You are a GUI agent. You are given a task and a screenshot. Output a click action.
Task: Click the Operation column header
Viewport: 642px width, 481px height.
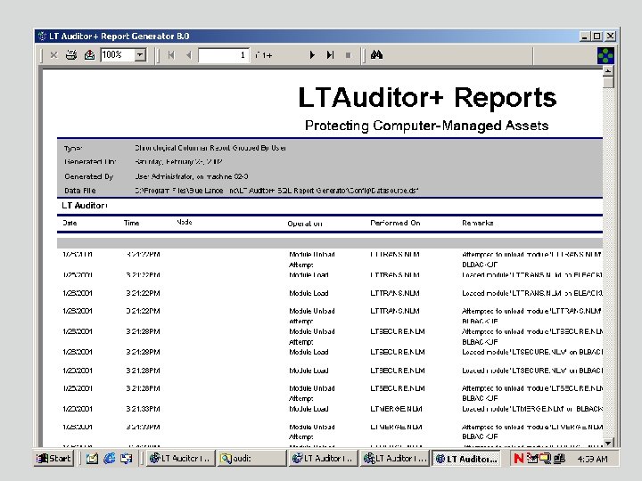305,224
